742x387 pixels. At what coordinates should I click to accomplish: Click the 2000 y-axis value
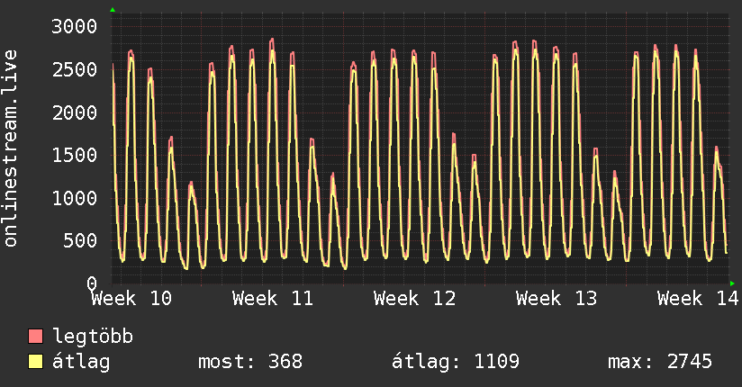[x=75, y=112]
